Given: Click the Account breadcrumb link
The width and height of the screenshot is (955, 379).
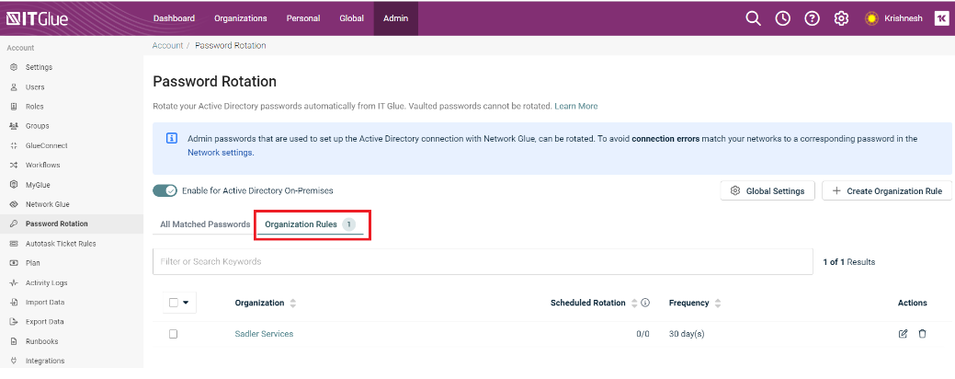Looking at the screenshot, I should pyautogui.click(x=167, y=46).
